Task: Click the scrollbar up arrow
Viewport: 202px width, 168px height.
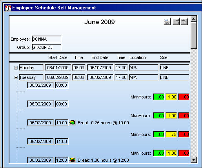Action: pyautogui.click(x=194, y=19)
